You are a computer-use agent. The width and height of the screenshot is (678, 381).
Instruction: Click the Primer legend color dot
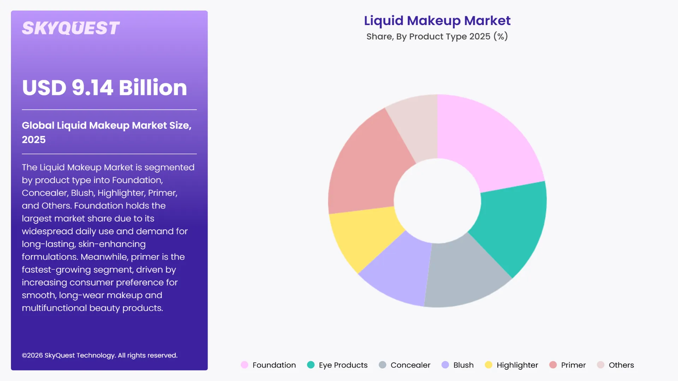coord(553,365)
